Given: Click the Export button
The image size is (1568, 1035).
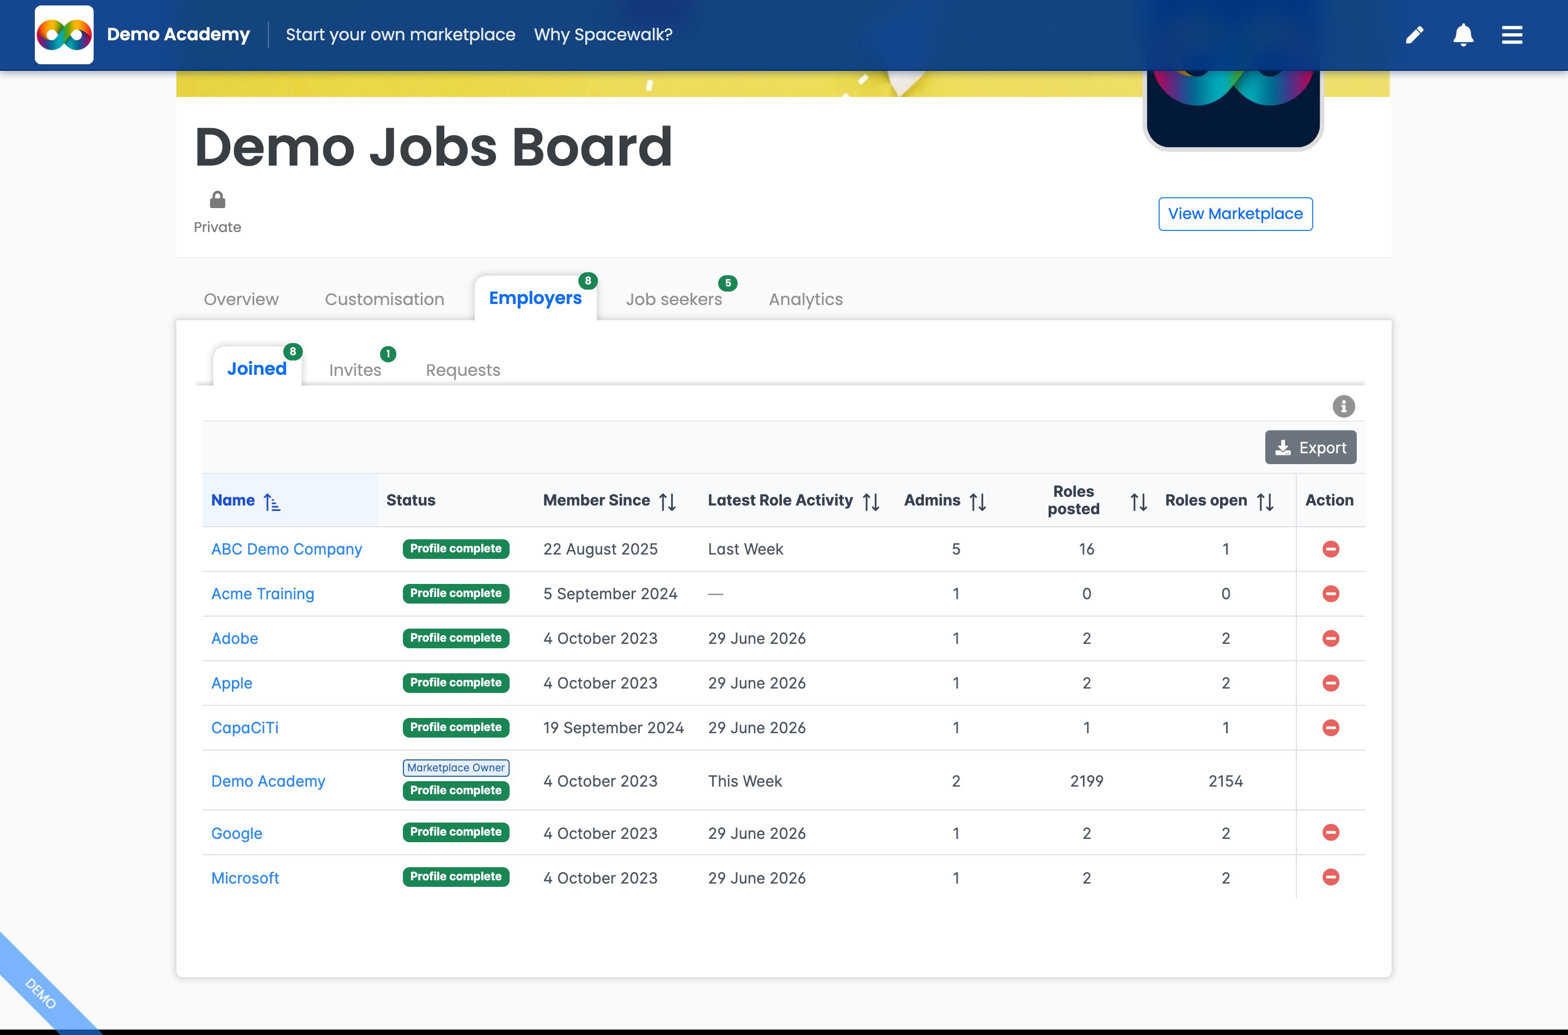Looking at the screenshot, I should point(1310,448).
